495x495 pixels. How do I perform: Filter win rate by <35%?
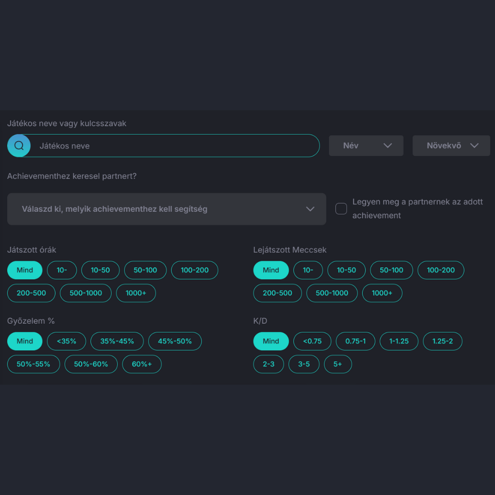pos(66,341)
